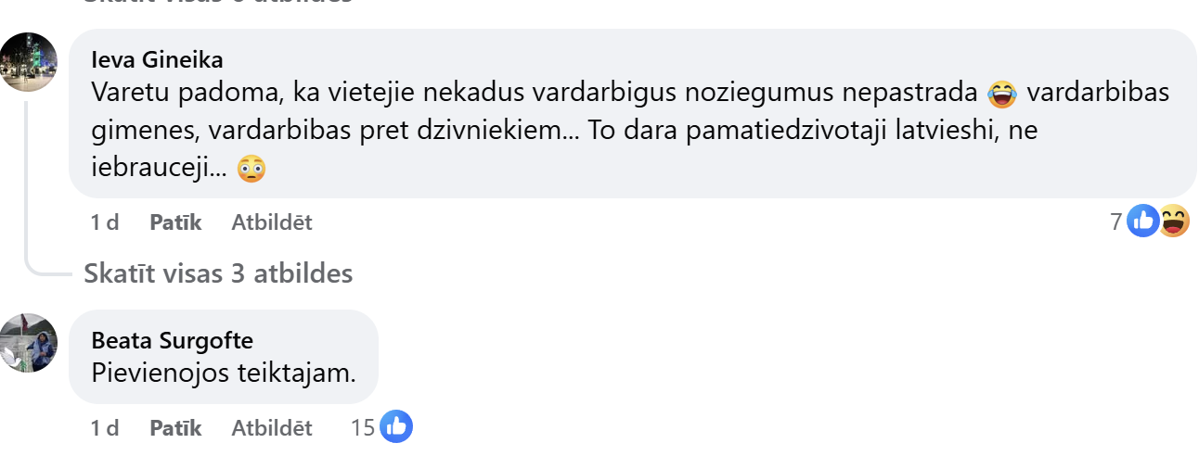Open the Beata Surgofte name link

click(173, 341)
